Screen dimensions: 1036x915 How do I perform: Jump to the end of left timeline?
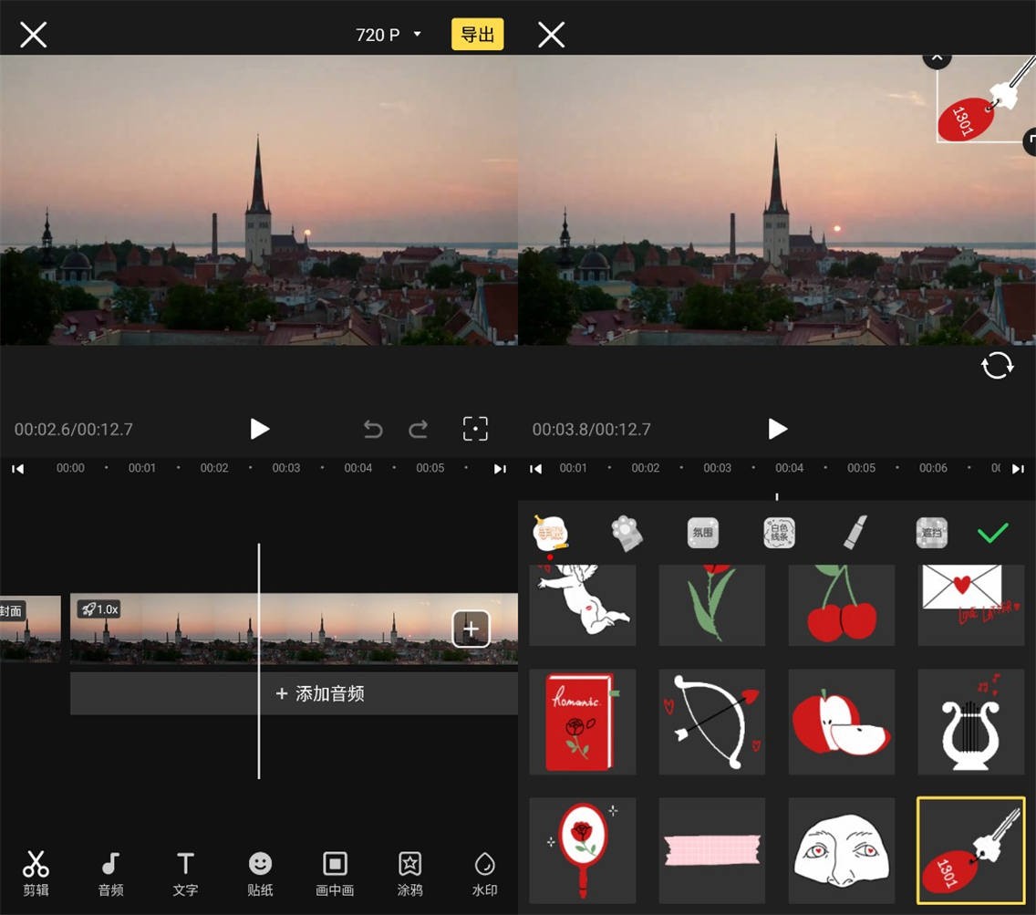500,468
